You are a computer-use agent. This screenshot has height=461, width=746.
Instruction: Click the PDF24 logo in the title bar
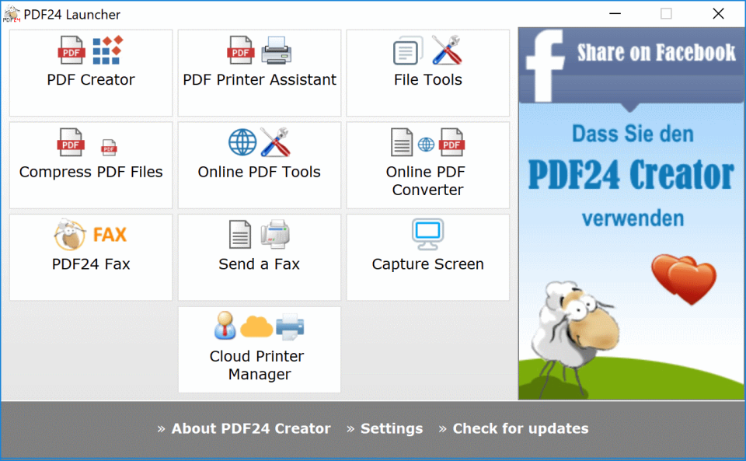(12, 14)
